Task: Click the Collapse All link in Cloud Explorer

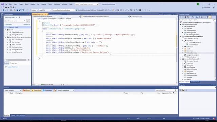Action: (x=8, y=24)
